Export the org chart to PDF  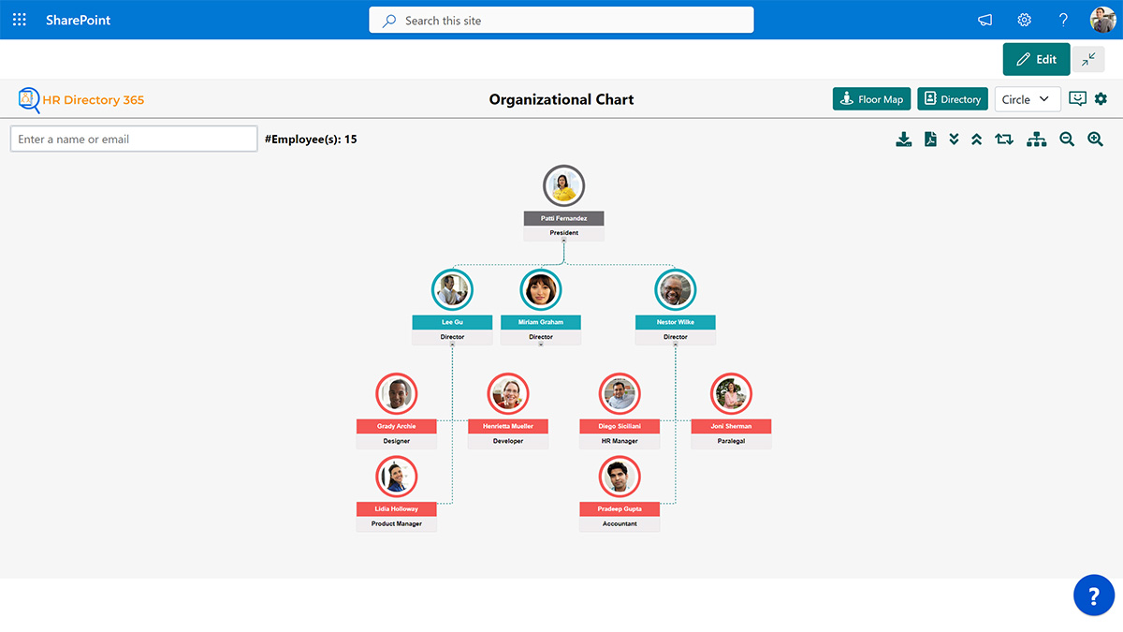pyautogui.click(x=929, y=139)
